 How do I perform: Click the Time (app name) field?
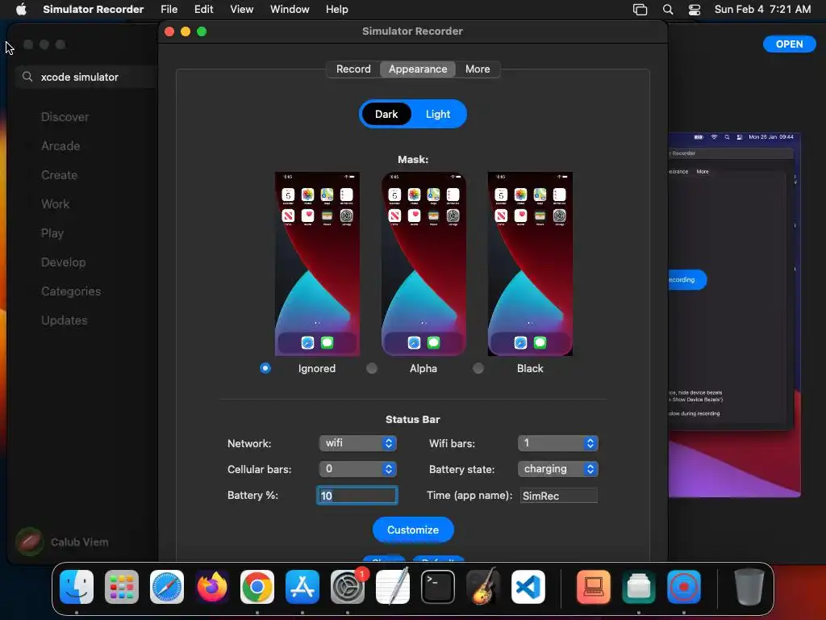pyautogui.click(x=559, y=496)
